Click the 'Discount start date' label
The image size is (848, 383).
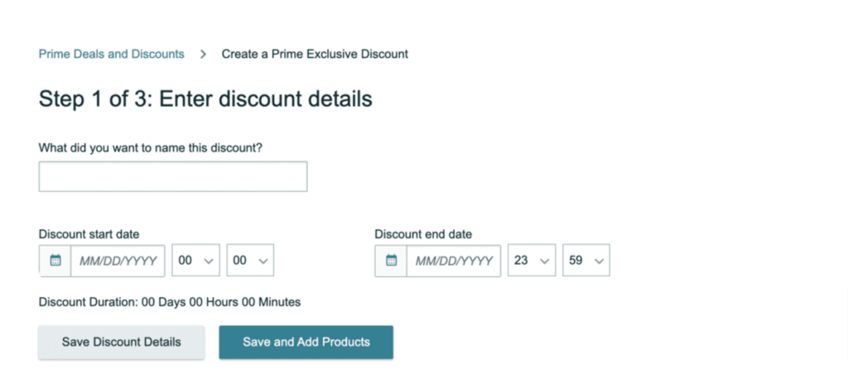[x=89, y=234]
